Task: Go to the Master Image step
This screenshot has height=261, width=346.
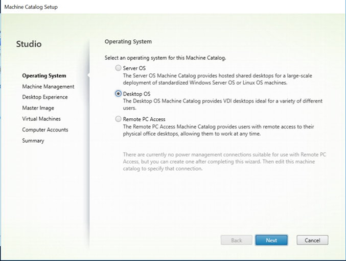Action: point(38,108)
